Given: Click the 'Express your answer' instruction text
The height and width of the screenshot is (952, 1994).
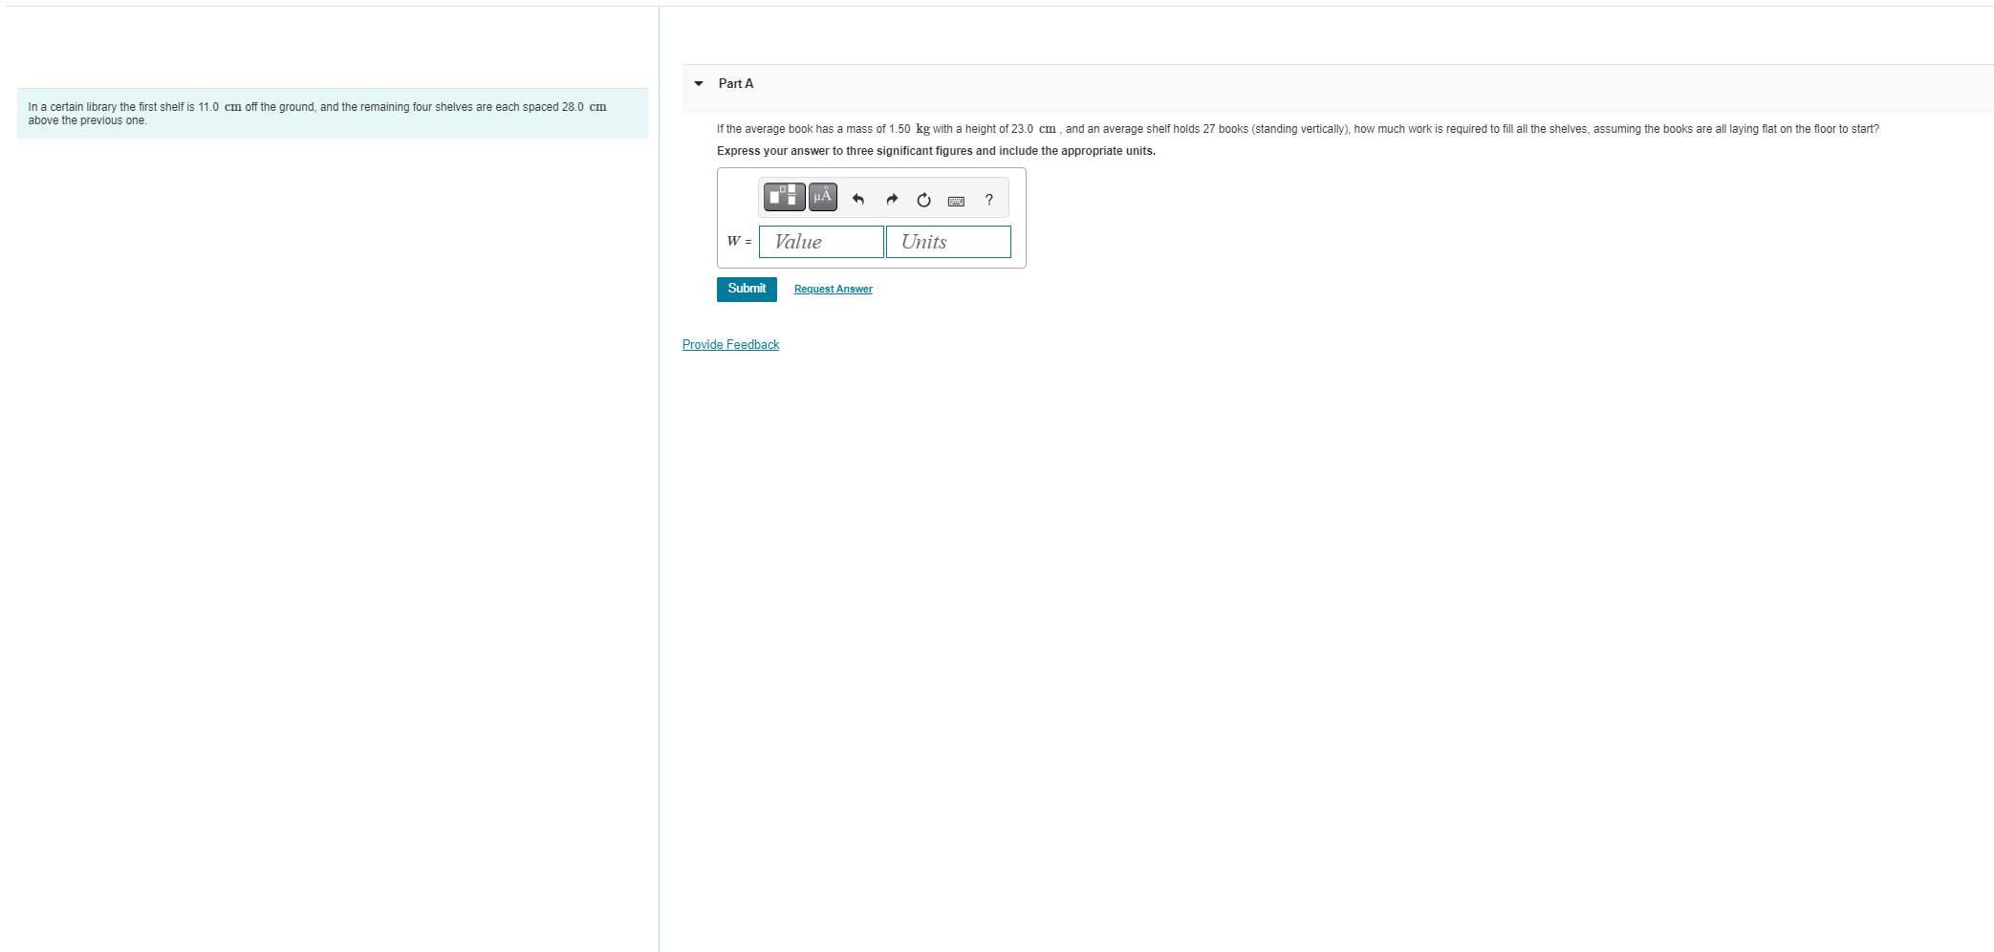Looking at the screenshot, I should tap(936, 151).
